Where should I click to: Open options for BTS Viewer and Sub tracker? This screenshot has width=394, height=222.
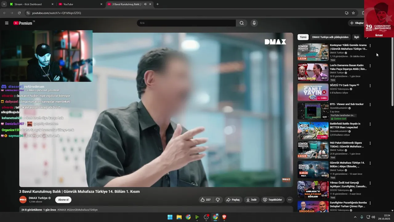(370, 105)
